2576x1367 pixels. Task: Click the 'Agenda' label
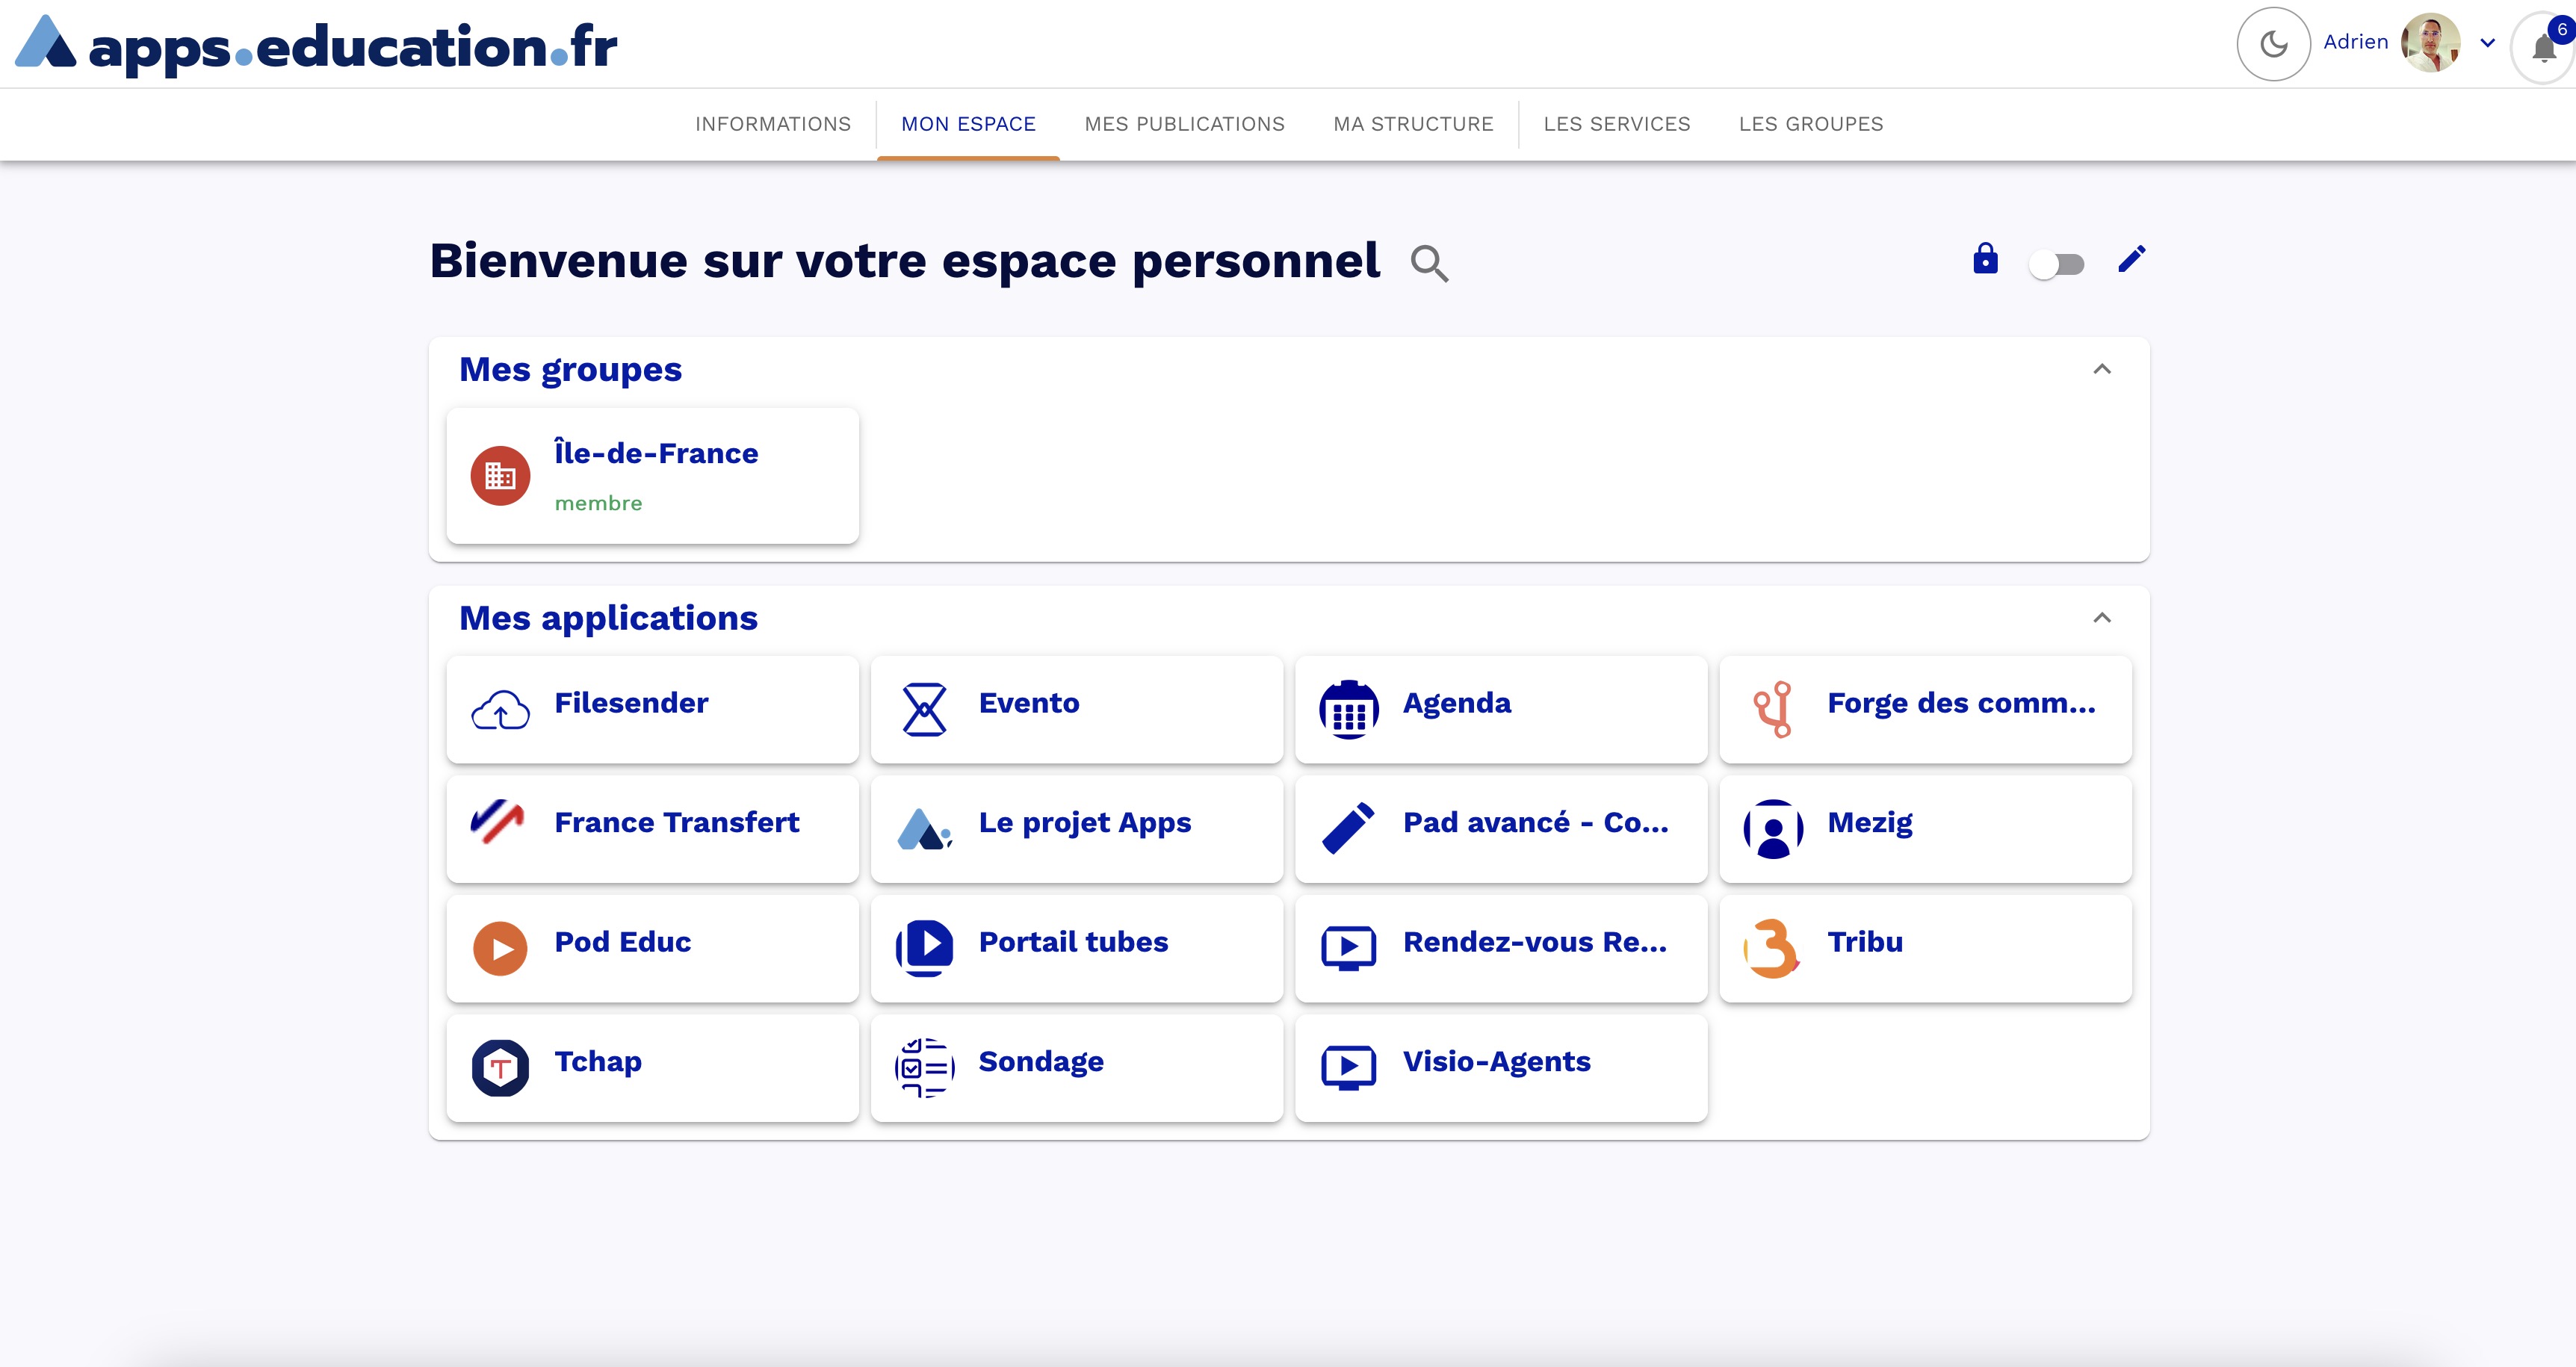1457,703
